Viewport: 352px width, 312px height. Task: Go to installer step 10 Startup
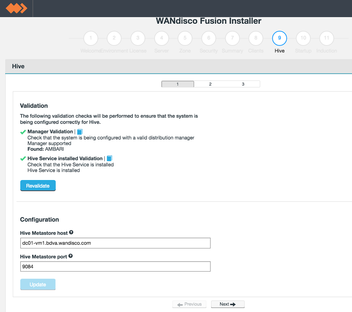click(x=303, y=38)
